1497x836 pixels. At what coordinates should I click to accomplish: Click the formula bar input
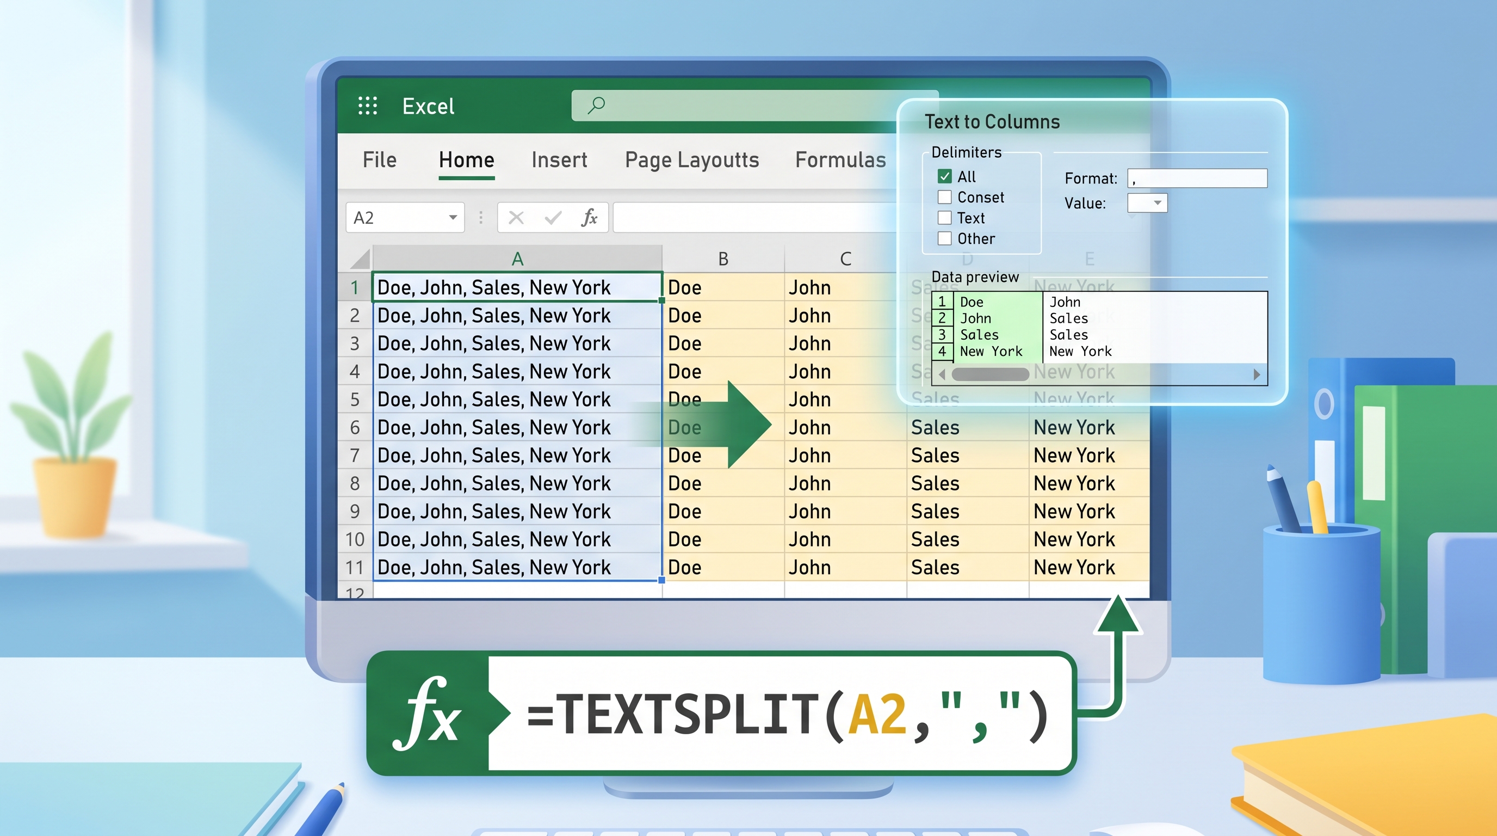pyautogui.click(x=756, y=217)
